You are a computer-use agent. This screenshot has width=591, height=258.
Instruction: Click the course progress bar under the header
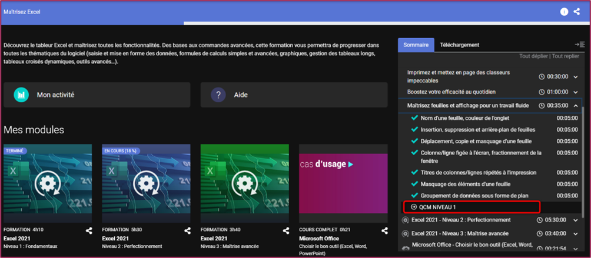pos(295,24)
